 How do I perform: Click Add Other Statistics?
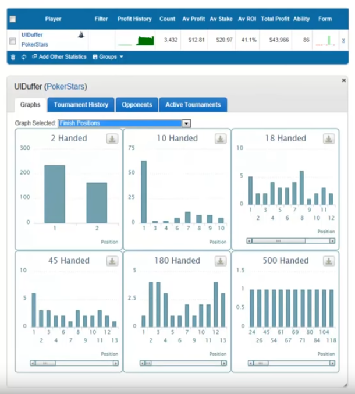[62, 57]
